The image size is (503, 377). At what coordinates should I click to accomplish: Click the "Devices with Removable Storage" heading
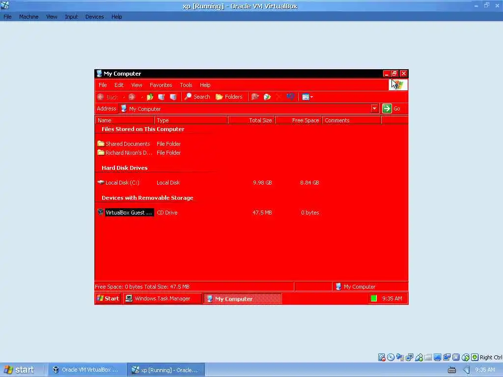pyautogui.click(x=147, y=198)
